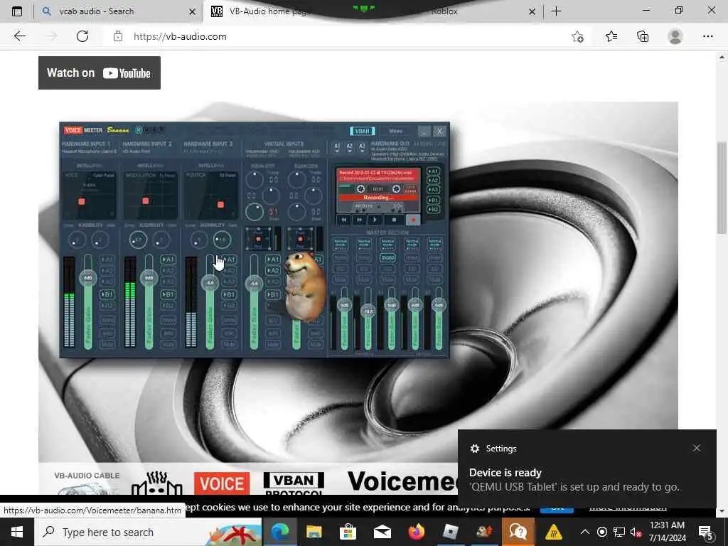Toggle recorder A1 output button

pyautogui.click(x=433, y=171)
